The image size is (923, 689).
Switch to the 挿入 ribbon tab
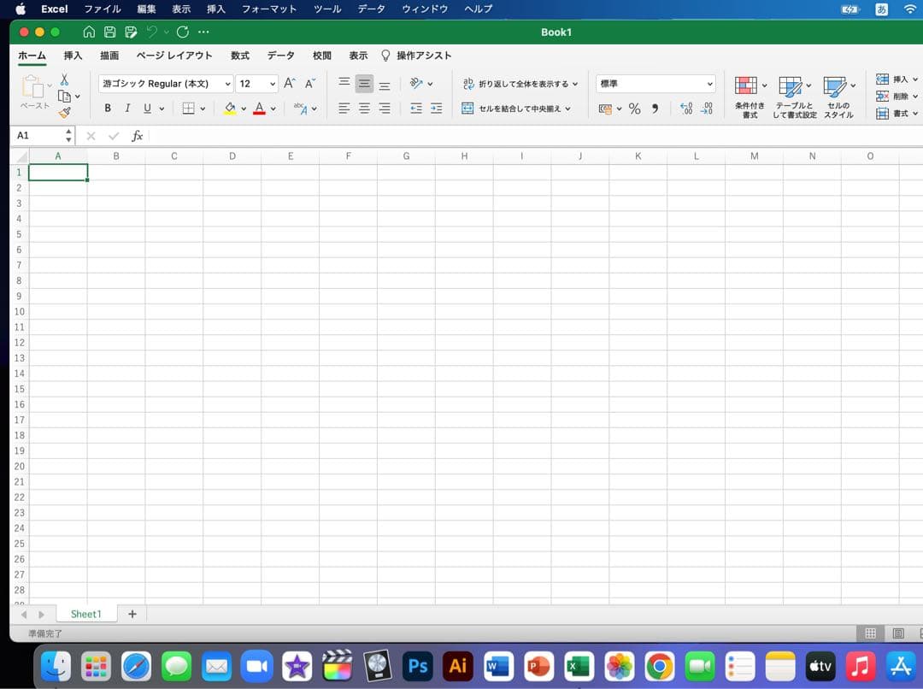click(x=73, y=55)
